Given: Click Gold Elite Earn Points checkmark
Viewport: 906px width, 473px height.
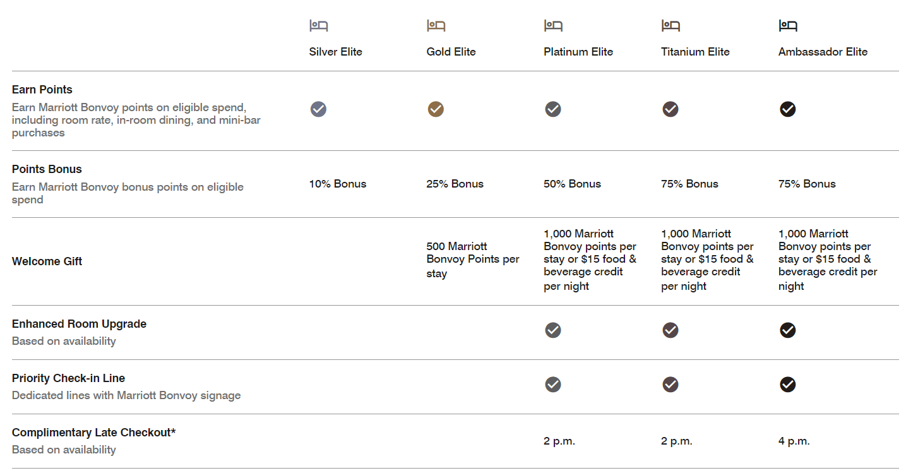Looking at the screenshot, I should (436, 109).
